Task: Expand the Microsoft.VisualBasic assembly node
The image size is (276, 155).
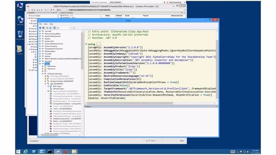Action: pos(40,34)
